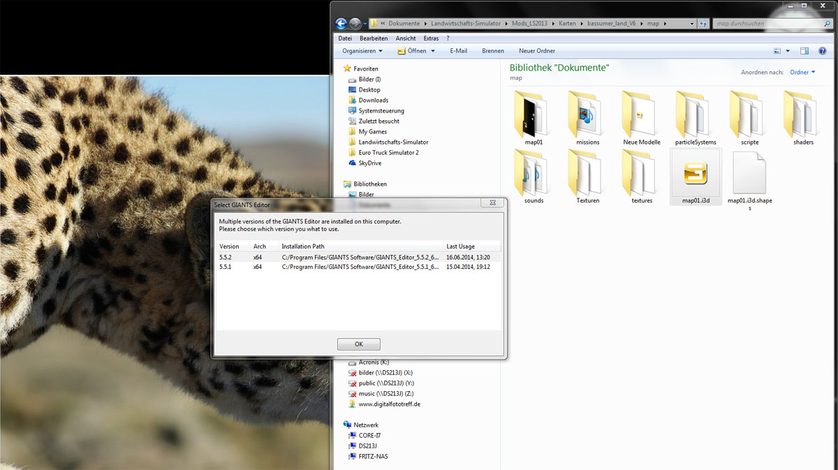Select version 5.5.1 row in list
The image size is (838, 470).
358,267
